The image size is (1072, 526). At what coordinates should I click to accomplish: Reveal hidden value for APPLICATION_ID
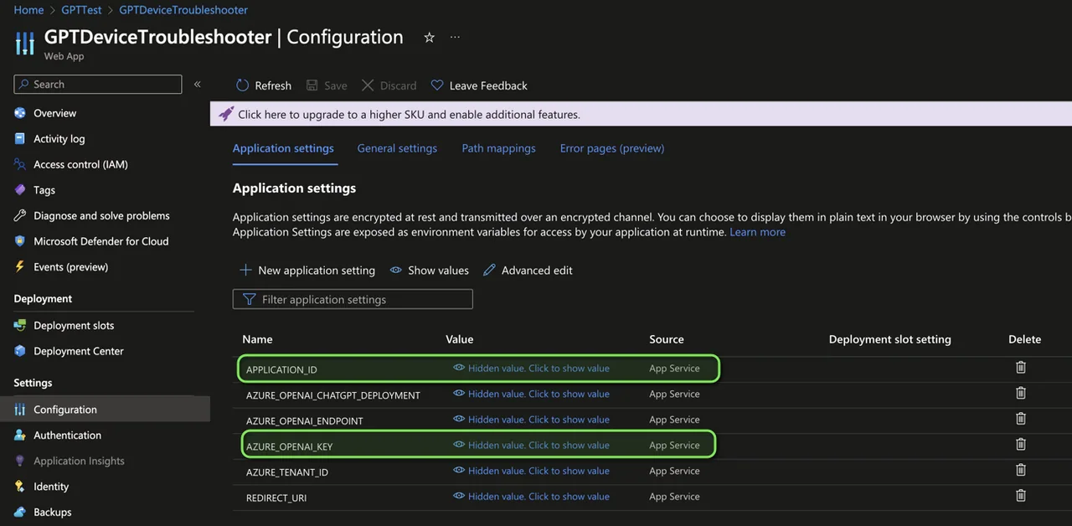point(531,369)
